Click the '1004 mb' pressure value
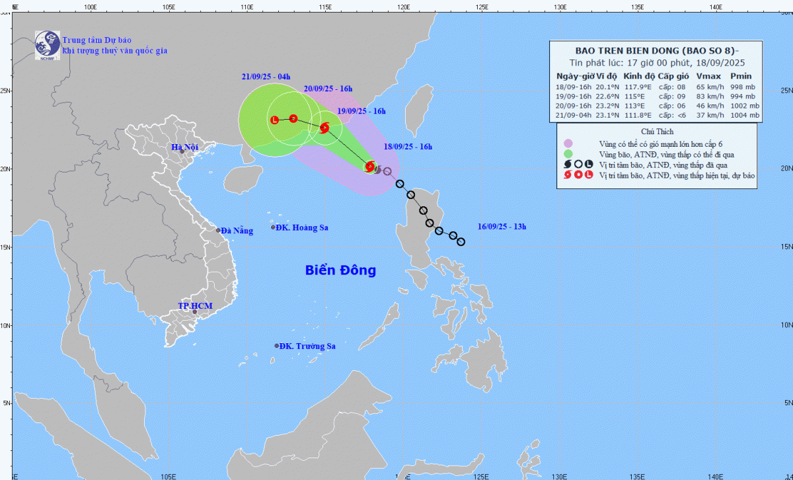The image size is (793, 480). pyautogui.click(x=744, y=115)
